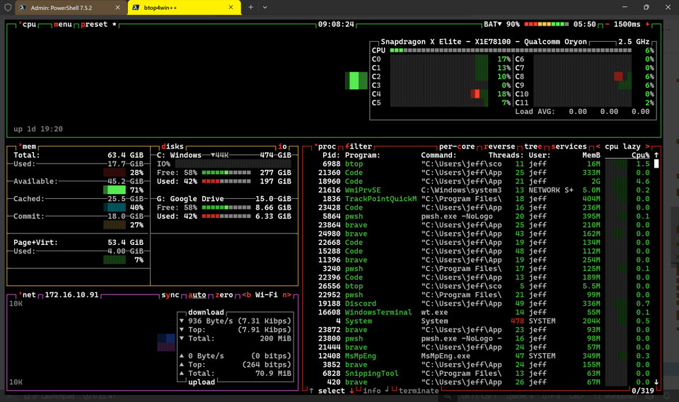Select the btop4win++ tab
Screen dimensions: 679x402
point(184,8)
